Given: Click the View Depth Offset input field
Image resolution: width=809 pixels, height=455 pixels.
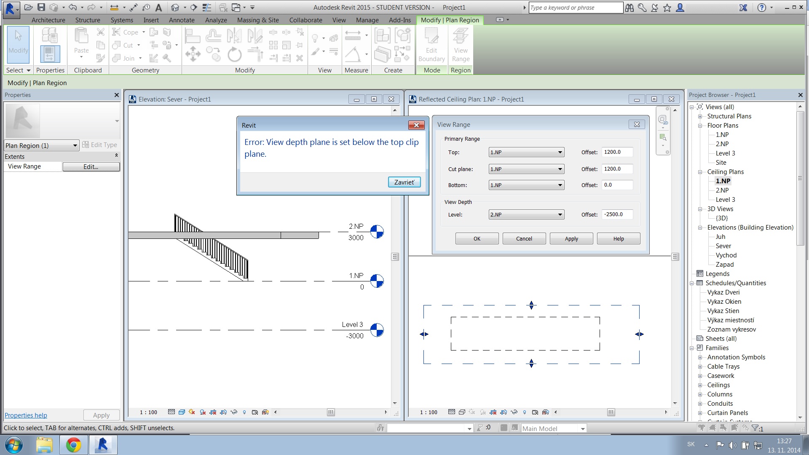Looking at the screenshot, I should pyautogui.click(x=617, y=214).
